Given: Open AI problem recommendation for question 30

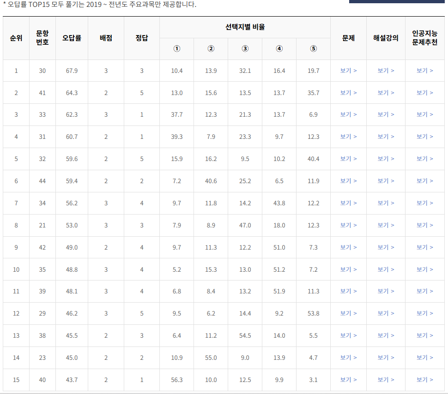Looking at the screenshot, I should [x=424, y=70].
